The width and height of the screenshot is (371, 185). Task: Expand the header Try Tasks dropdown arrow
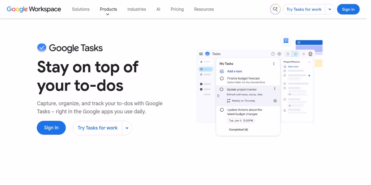coord(330,9)
